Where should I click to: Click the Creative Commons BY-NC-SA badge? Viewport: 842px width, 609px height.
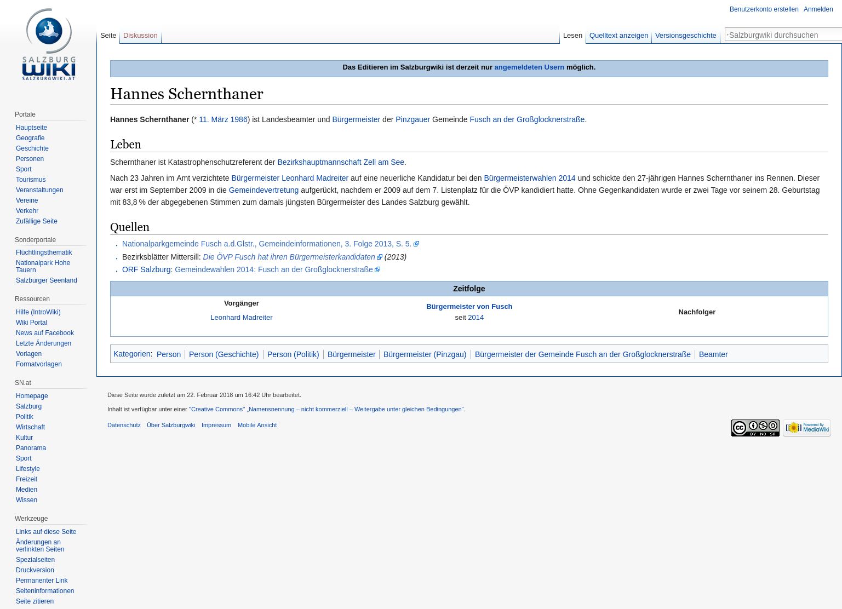(x=755, y=428)
